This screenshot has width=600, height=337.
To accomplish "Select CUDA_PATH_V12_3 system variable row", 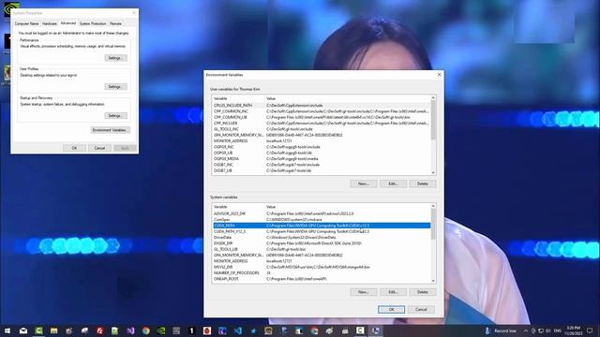I will pos(322,231).
